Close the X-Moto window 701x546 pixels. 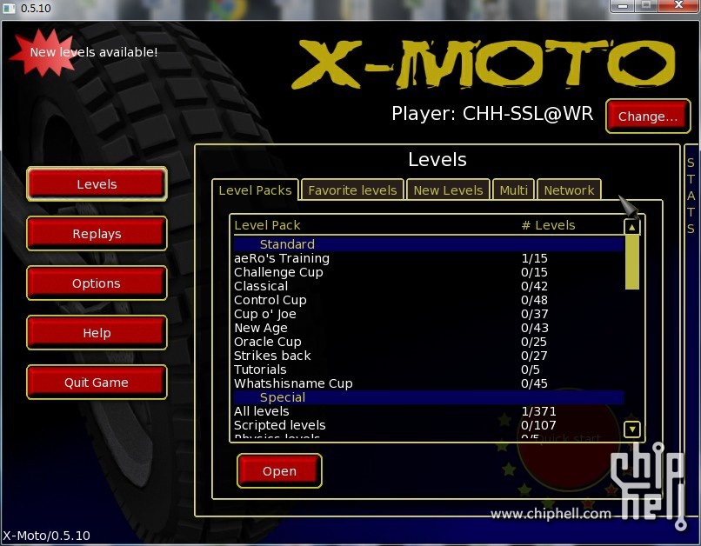tap(678, 6)
